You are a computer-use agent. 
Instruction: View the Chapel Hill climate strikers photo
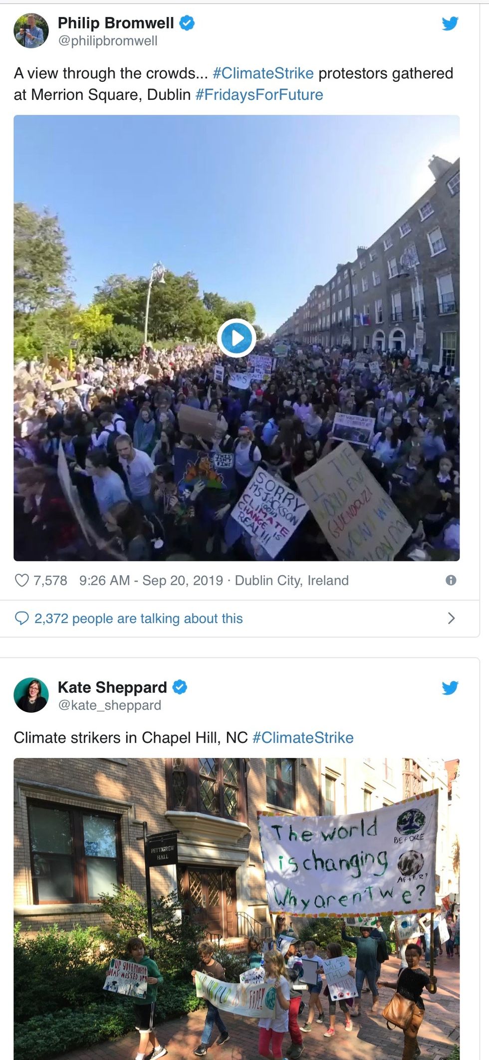(237, 908)
